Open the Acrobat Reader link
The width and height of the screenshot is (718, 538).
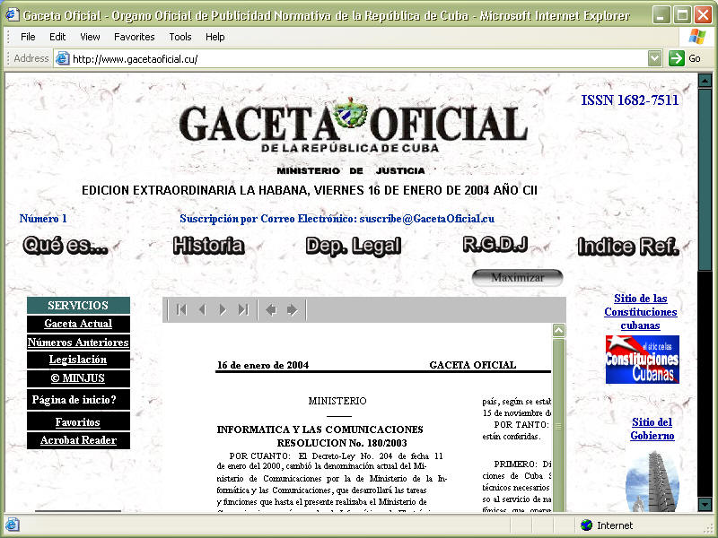pos(78,440)
